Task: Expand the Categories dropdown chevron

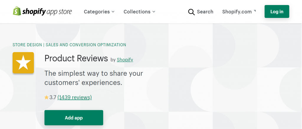Action: click(x=113, y=12)
